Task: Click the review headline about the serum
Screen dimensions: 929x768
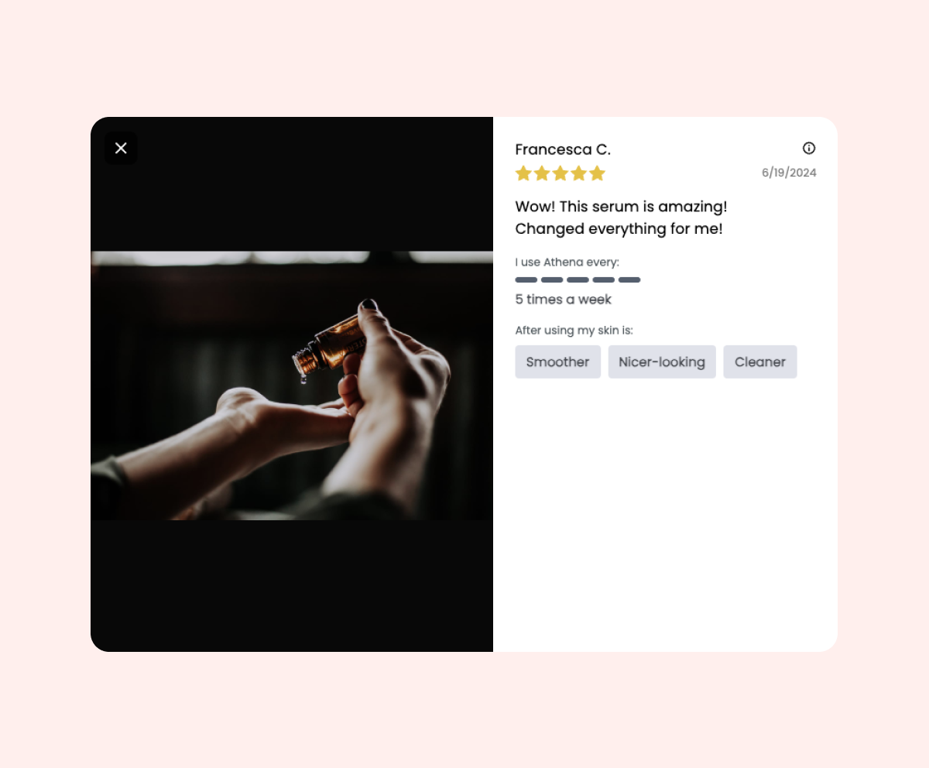Action: pos(622,218)
